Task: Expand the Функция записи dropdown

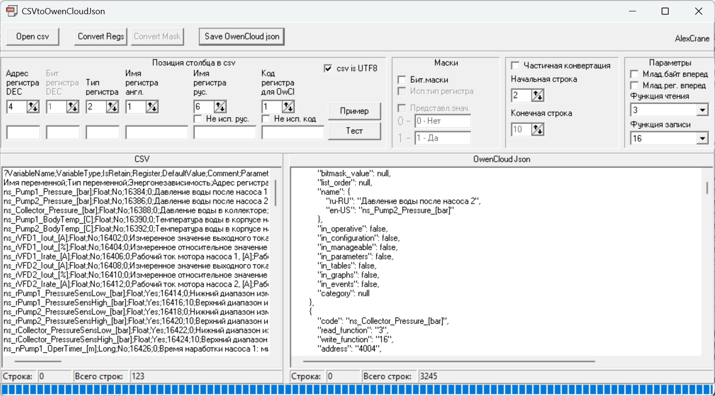Action: coord(702,139)
